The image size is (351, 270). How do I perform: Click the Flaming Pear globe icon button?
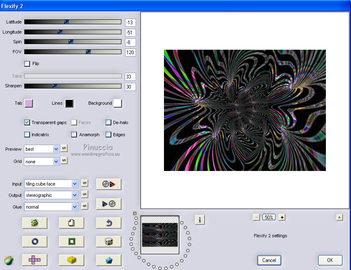tap(35, 223)
